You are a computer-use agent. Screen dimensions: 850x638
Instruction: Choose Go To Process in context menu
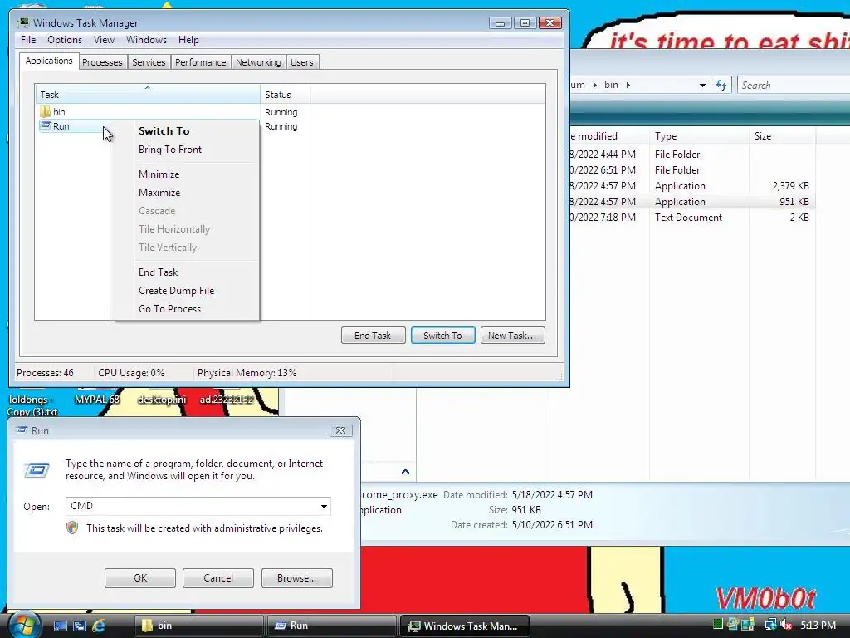pyautogui.click(x=184, y=309)
